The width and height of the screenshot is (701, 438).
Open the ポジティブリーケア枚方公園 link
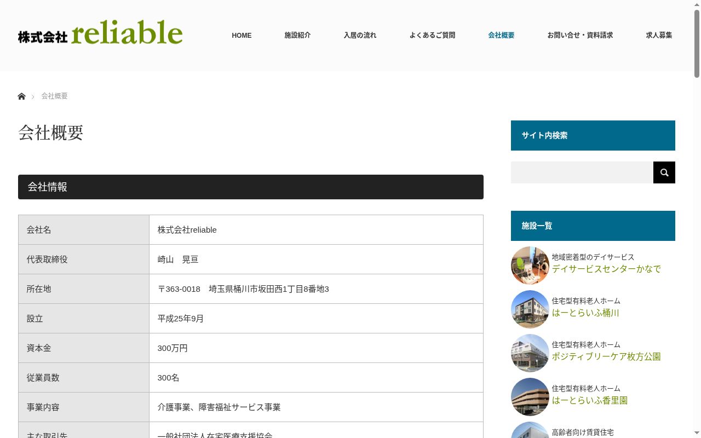[606, 356]
